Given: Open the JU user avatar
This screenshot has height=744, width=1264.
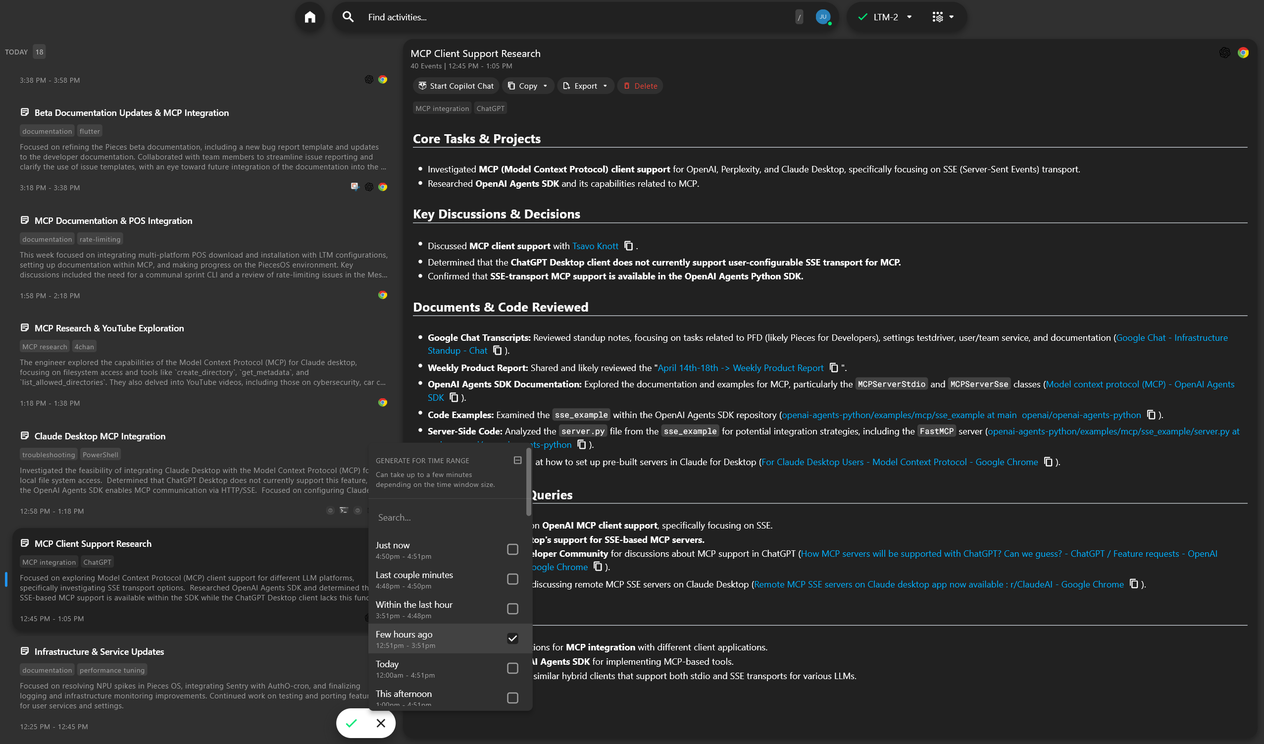Looking at the screenshot, I should (x=822, y=17).
